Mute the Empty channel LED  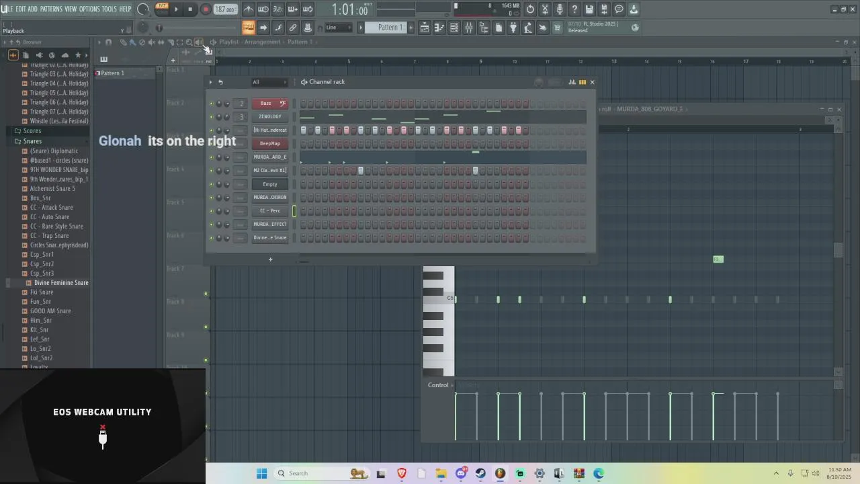pos(211,184)
